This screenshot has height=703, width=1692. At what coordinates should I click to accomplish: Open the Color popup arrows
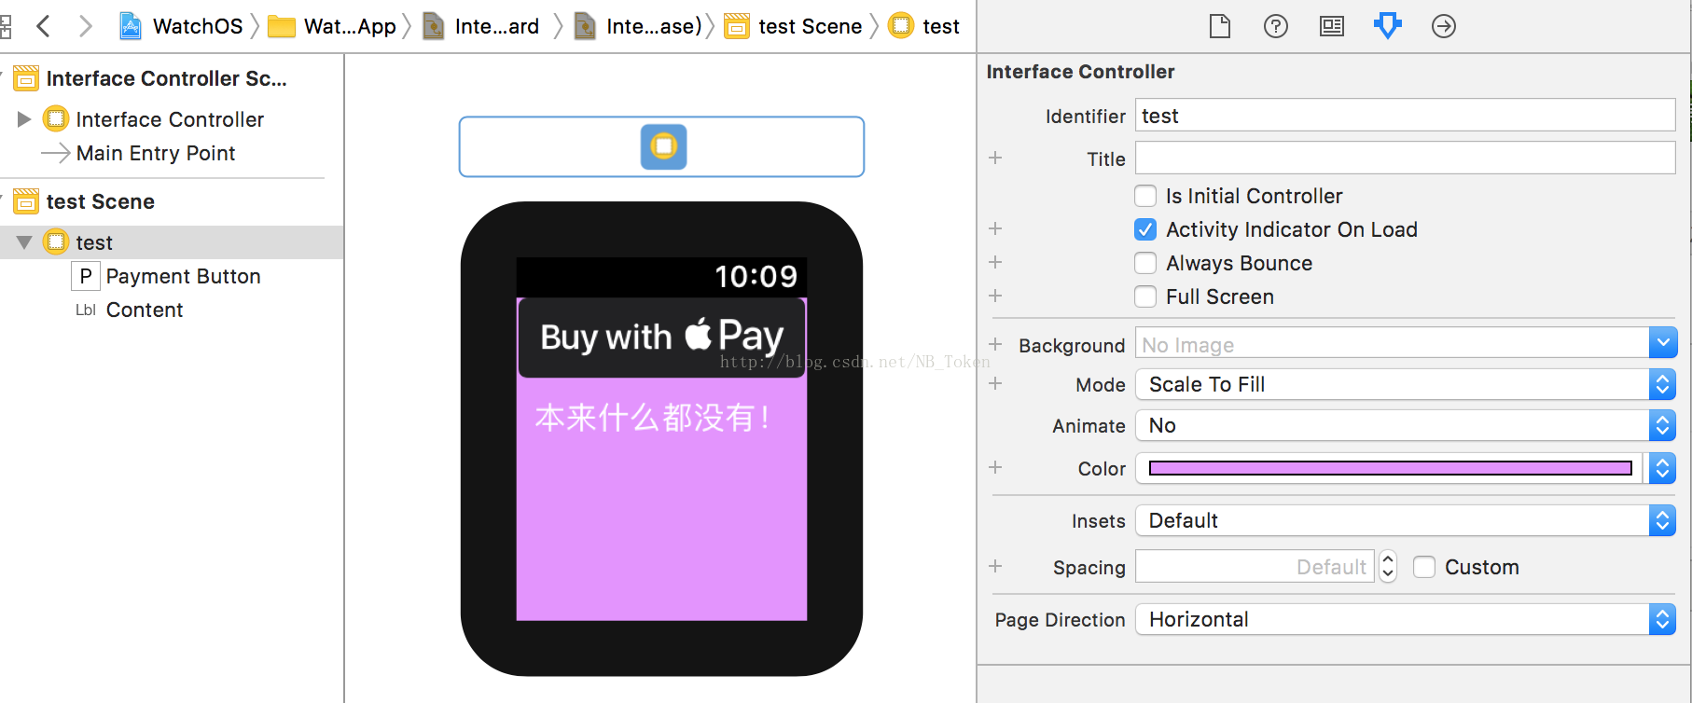[x=1662, y=468]
